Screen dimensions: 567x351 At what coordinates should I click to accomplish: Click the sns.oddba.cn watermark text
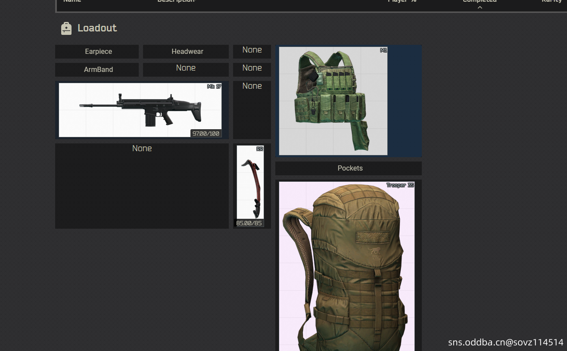[505, 342]
